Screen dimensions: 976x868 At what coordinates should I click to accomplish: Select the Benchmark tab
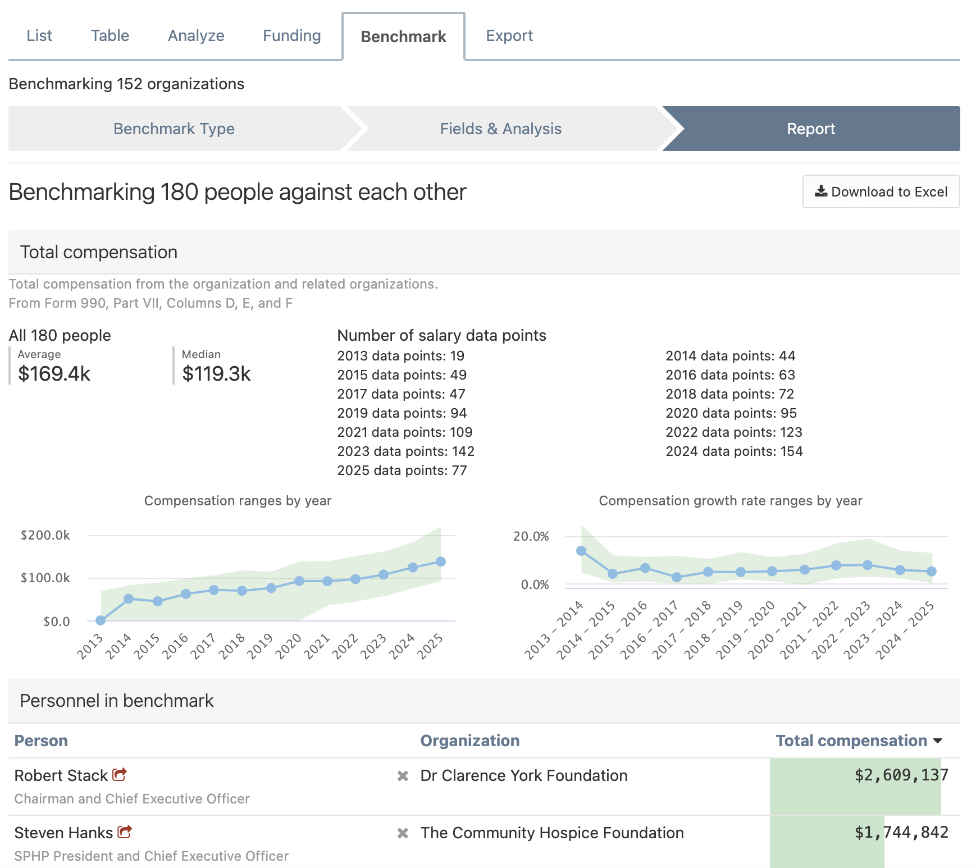(x=403, y=37)
